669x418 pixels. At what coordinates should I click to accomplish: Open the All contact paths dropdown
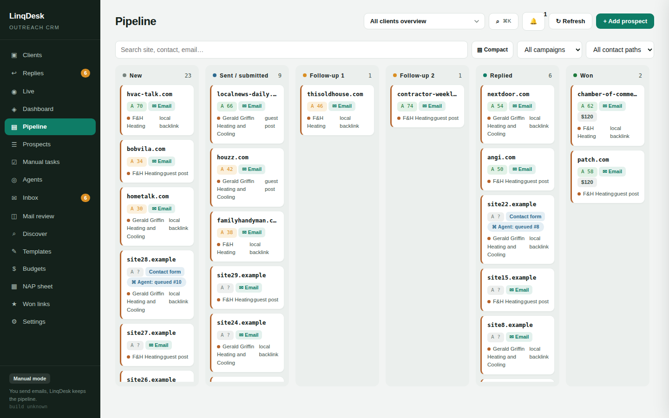(620, 50)
